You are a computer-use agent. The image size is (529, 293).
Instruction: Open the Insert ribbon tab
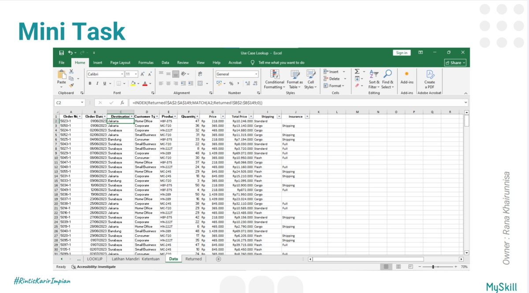tap(98, 63)
